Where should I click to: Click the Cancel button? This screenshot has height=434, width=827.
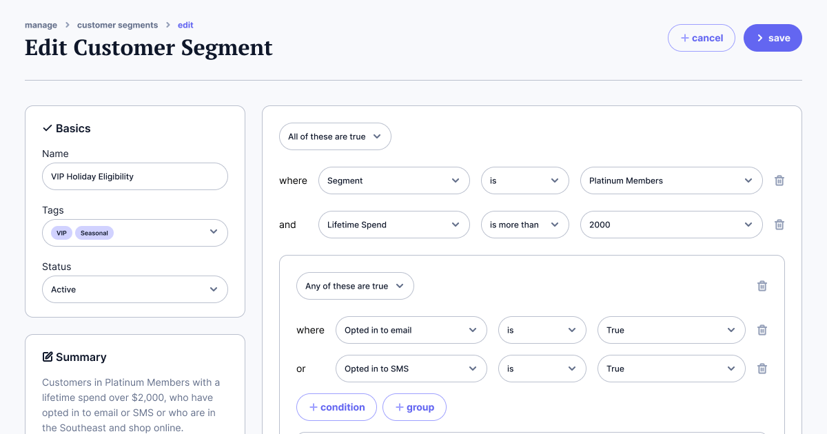point(702,38)
